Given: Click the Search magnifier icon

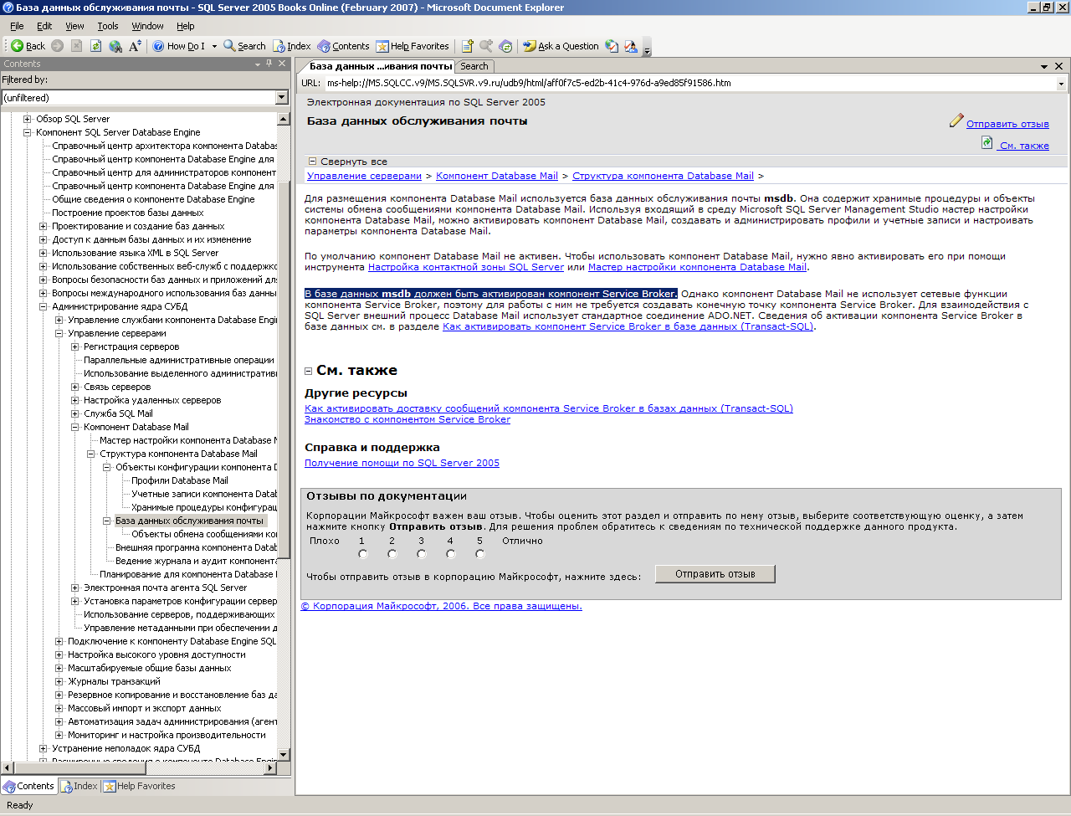Looking at the screenshot, I should pyautogui.click(x=229, y=46).
